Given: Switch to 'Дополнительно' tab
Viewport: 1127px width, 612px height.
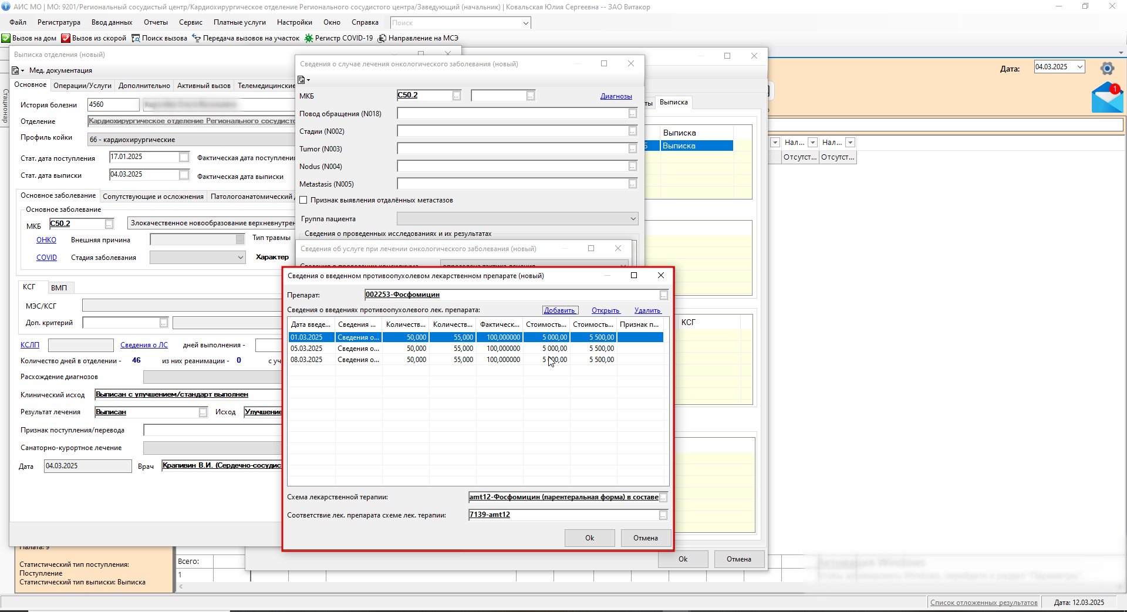Looking at the screenshot, I should click(x=144, y=86).
